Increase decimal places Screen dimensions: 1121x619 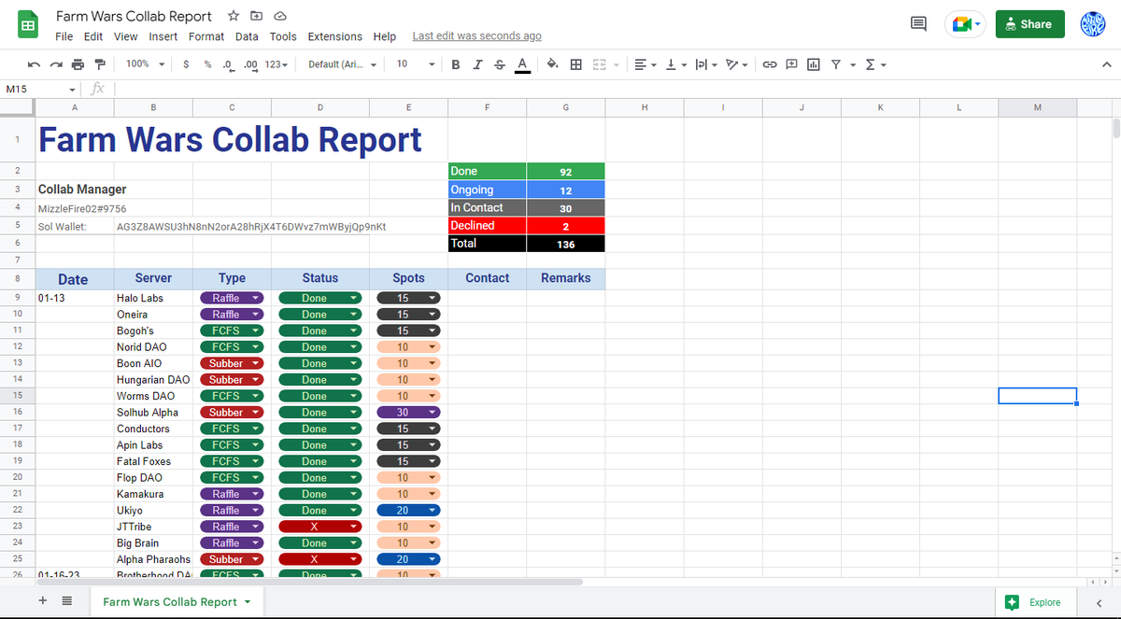pyautogui.click(x=250, y=64)
